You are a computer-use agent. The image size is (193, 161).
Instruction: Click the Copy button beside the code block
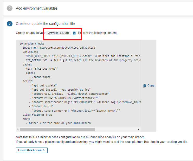point(149,85)
